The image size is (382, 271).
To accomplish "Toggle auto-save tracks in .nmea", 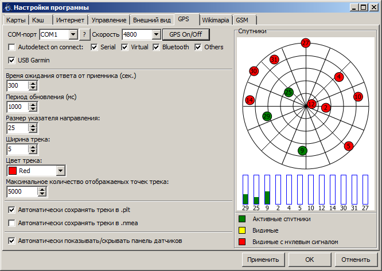I will pos(12,223).
